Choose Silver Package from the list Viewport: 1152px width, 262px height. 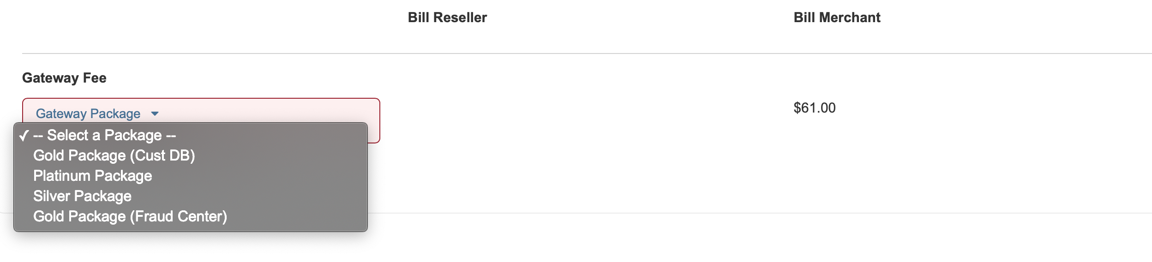click(x=83, y=196)
